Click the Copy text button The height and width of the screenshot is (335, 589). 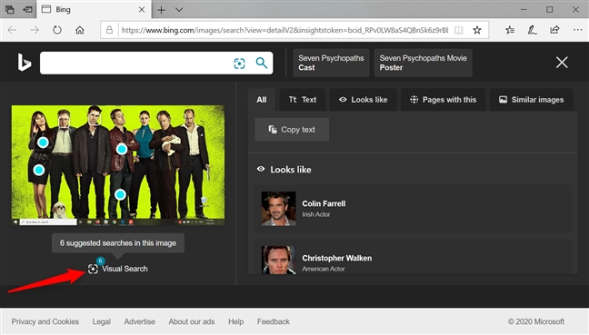click(292, 130)
